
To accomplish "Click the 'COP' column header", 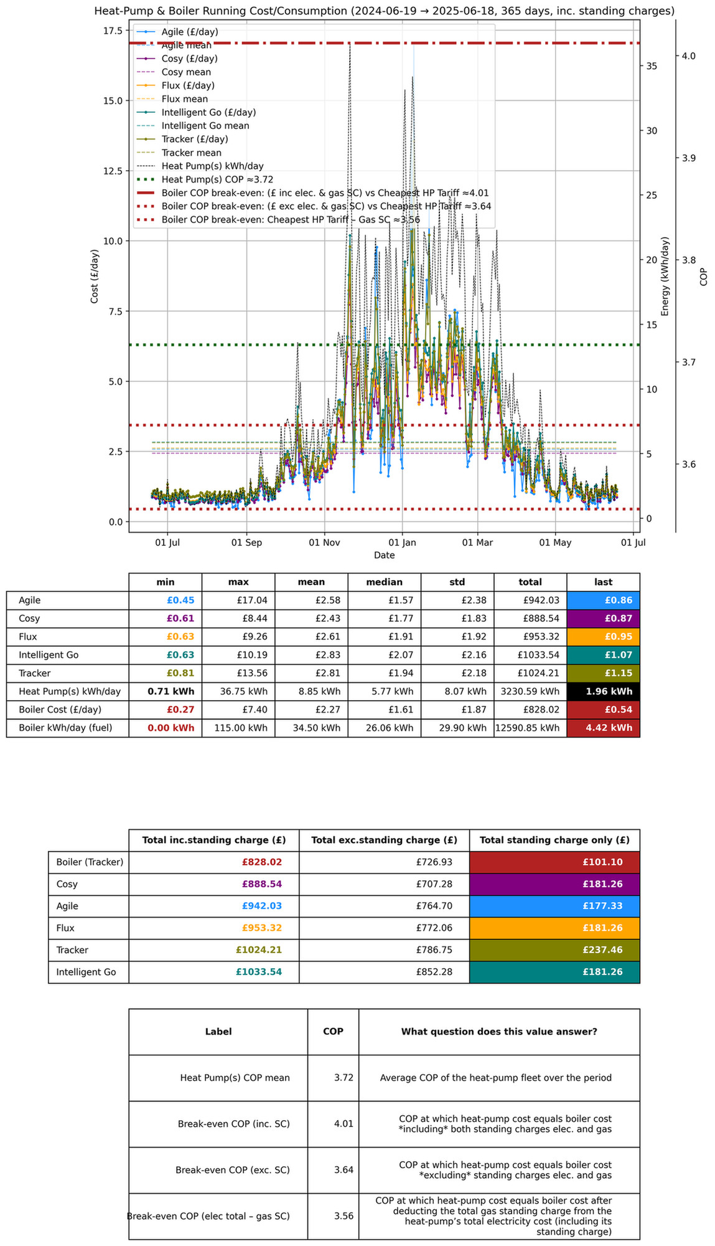I will (333, 1032).
